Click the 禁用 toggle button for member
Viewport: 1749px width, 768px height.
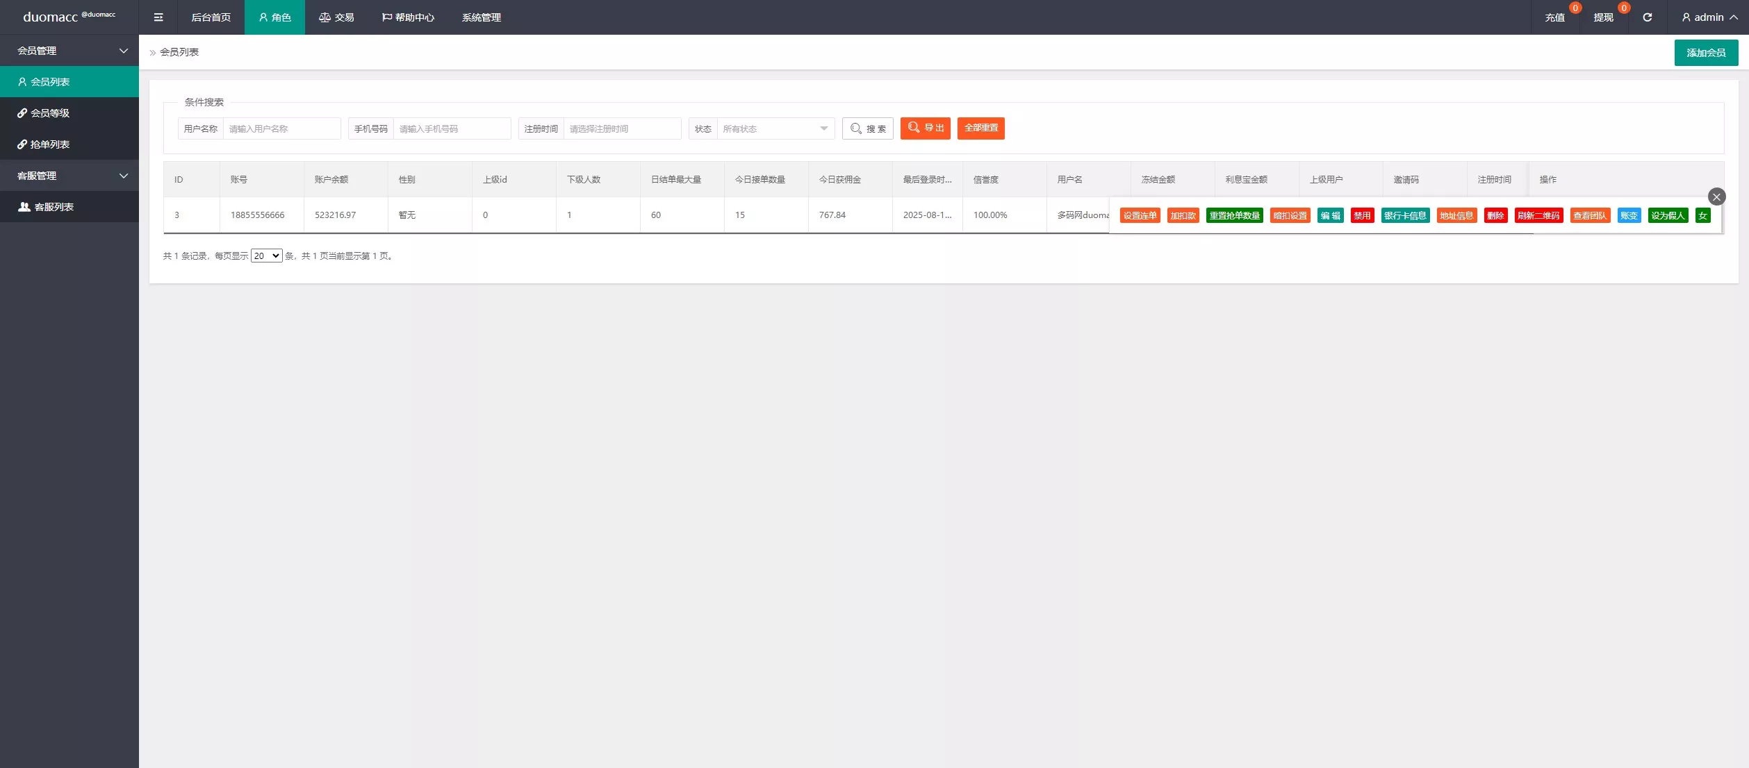click(x=1362, y=216)
